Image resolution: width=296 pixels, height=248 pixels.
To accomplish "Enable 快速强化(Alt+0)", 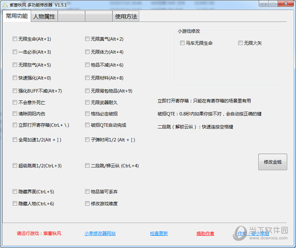I will click(x=15, y=78).
